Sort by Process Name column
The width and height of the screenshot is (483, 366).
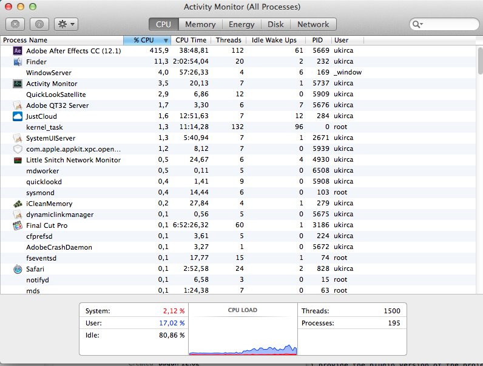[x=62, y=40]
